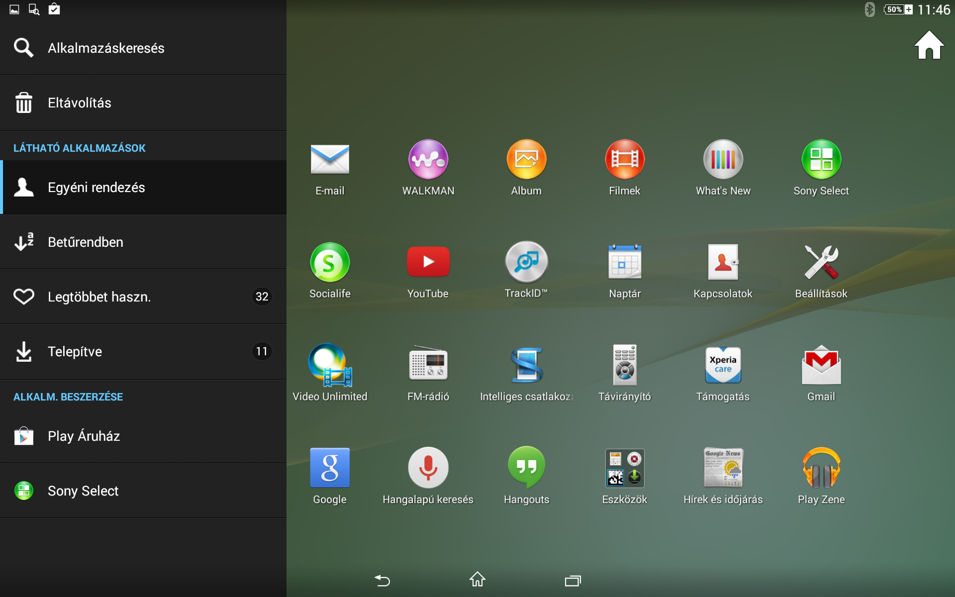Tap the battery 50% status indicator
Image resolution: width=955 pixels, height=597 pixels.
click(898, 9)
